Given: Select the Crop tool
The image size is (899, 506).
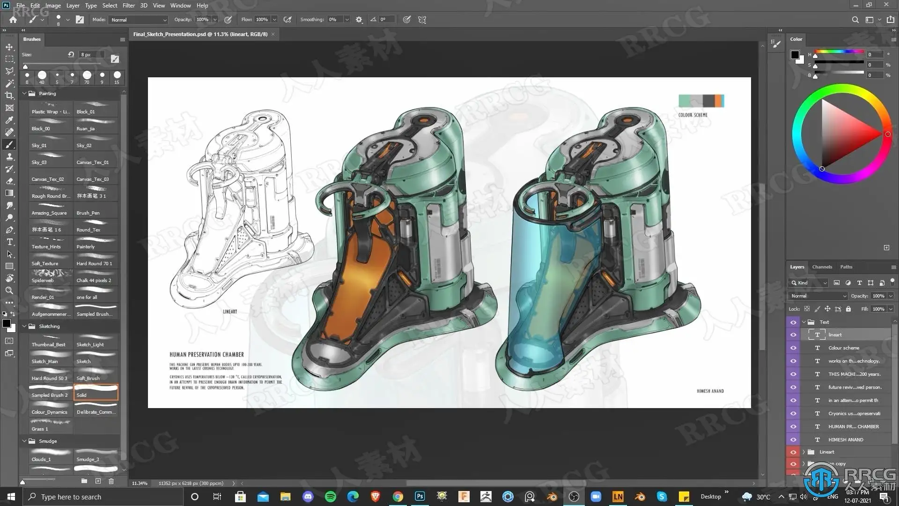Looking at the screenshot, I should point(9,96).
